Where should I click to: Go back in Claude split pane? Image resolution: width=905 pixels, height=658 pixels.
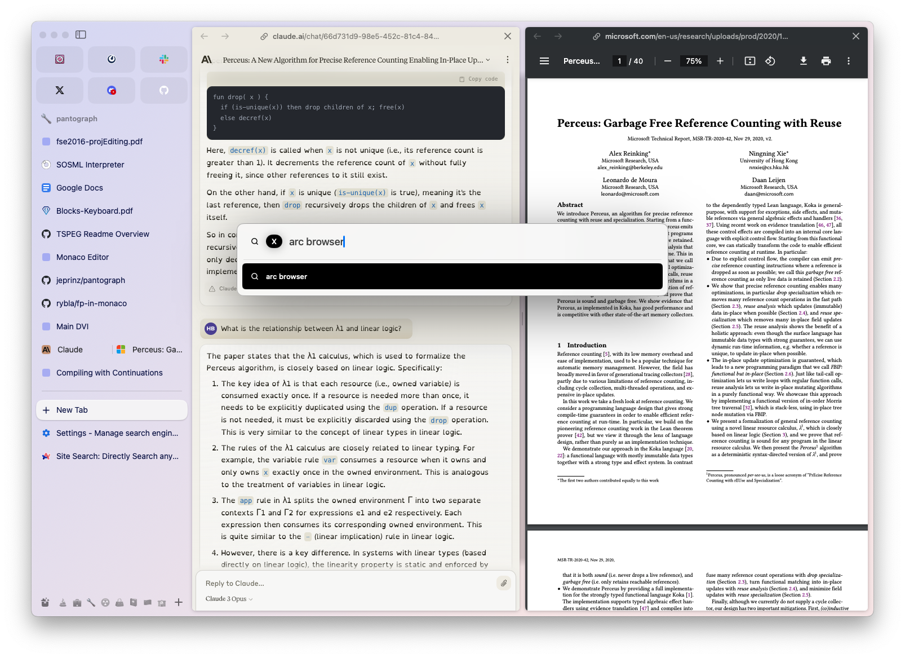tap(205, 36)
